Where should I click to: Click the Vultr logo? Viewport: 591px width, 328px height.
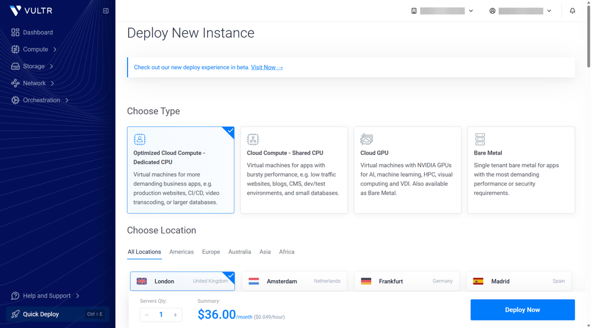click(31, 10)
